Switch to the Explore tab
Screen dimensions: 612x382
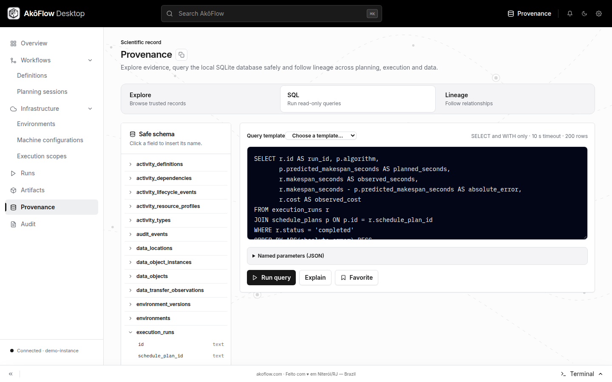pyautogui.click(x=201, y=99)
